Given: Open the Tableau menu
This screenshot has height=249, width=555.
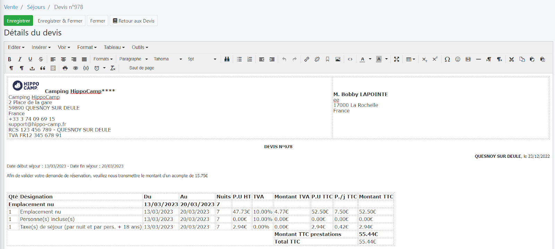Looking at the screenshot, I should point(114,48).
